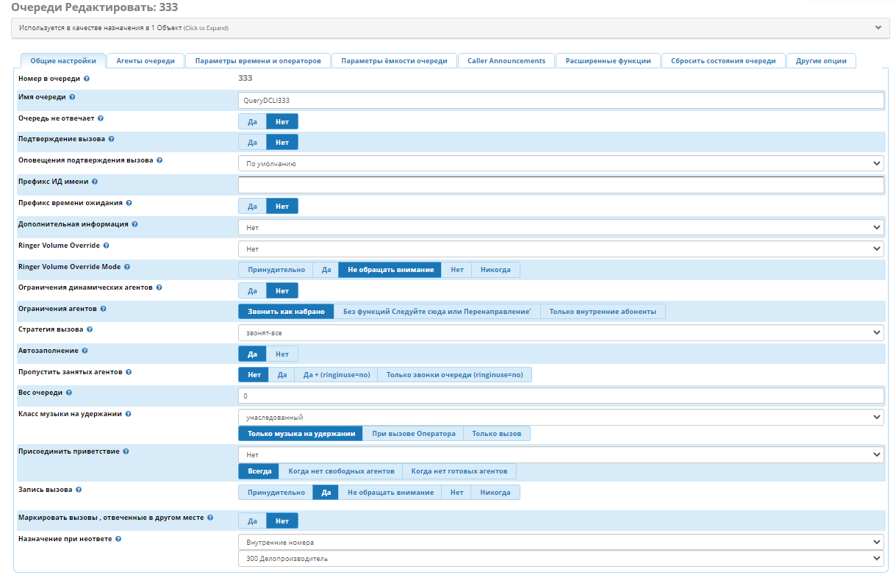This screenshot has width=896, height=586.
Task: Click help icon beside Стратегия вызова
Action: coord(90,329)
